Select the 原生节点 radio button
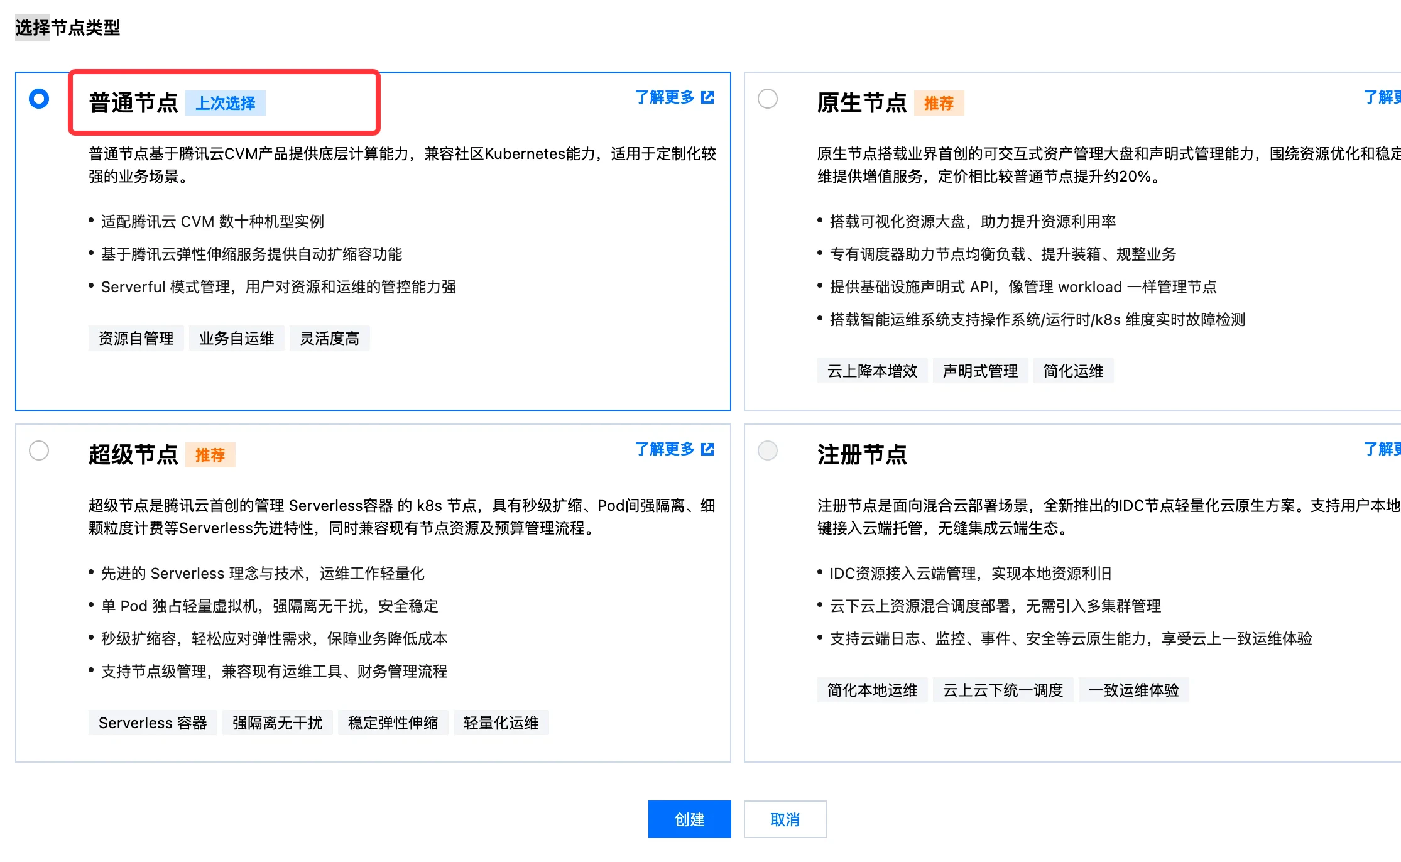This screenshot has width=1401, height=862. click(768, 99)
